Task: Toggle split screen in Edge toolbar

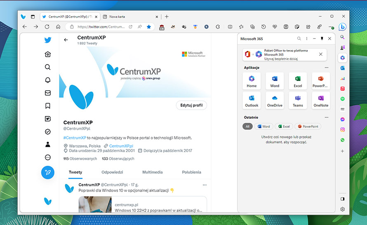Action: tap(230, 27)
